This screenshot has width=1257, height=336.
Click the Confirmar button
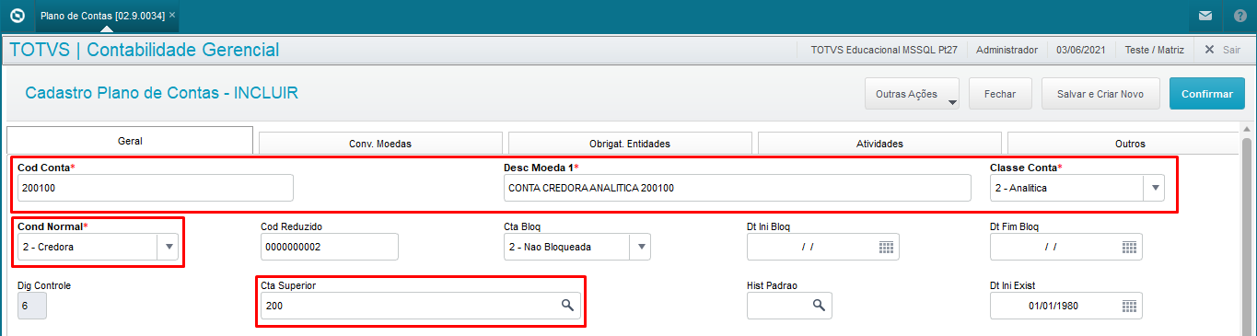[1207, 94]
